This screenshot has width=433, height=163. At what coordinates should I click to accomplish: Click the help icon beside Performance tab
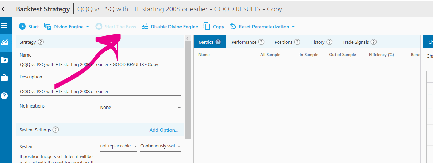[261, 42]
